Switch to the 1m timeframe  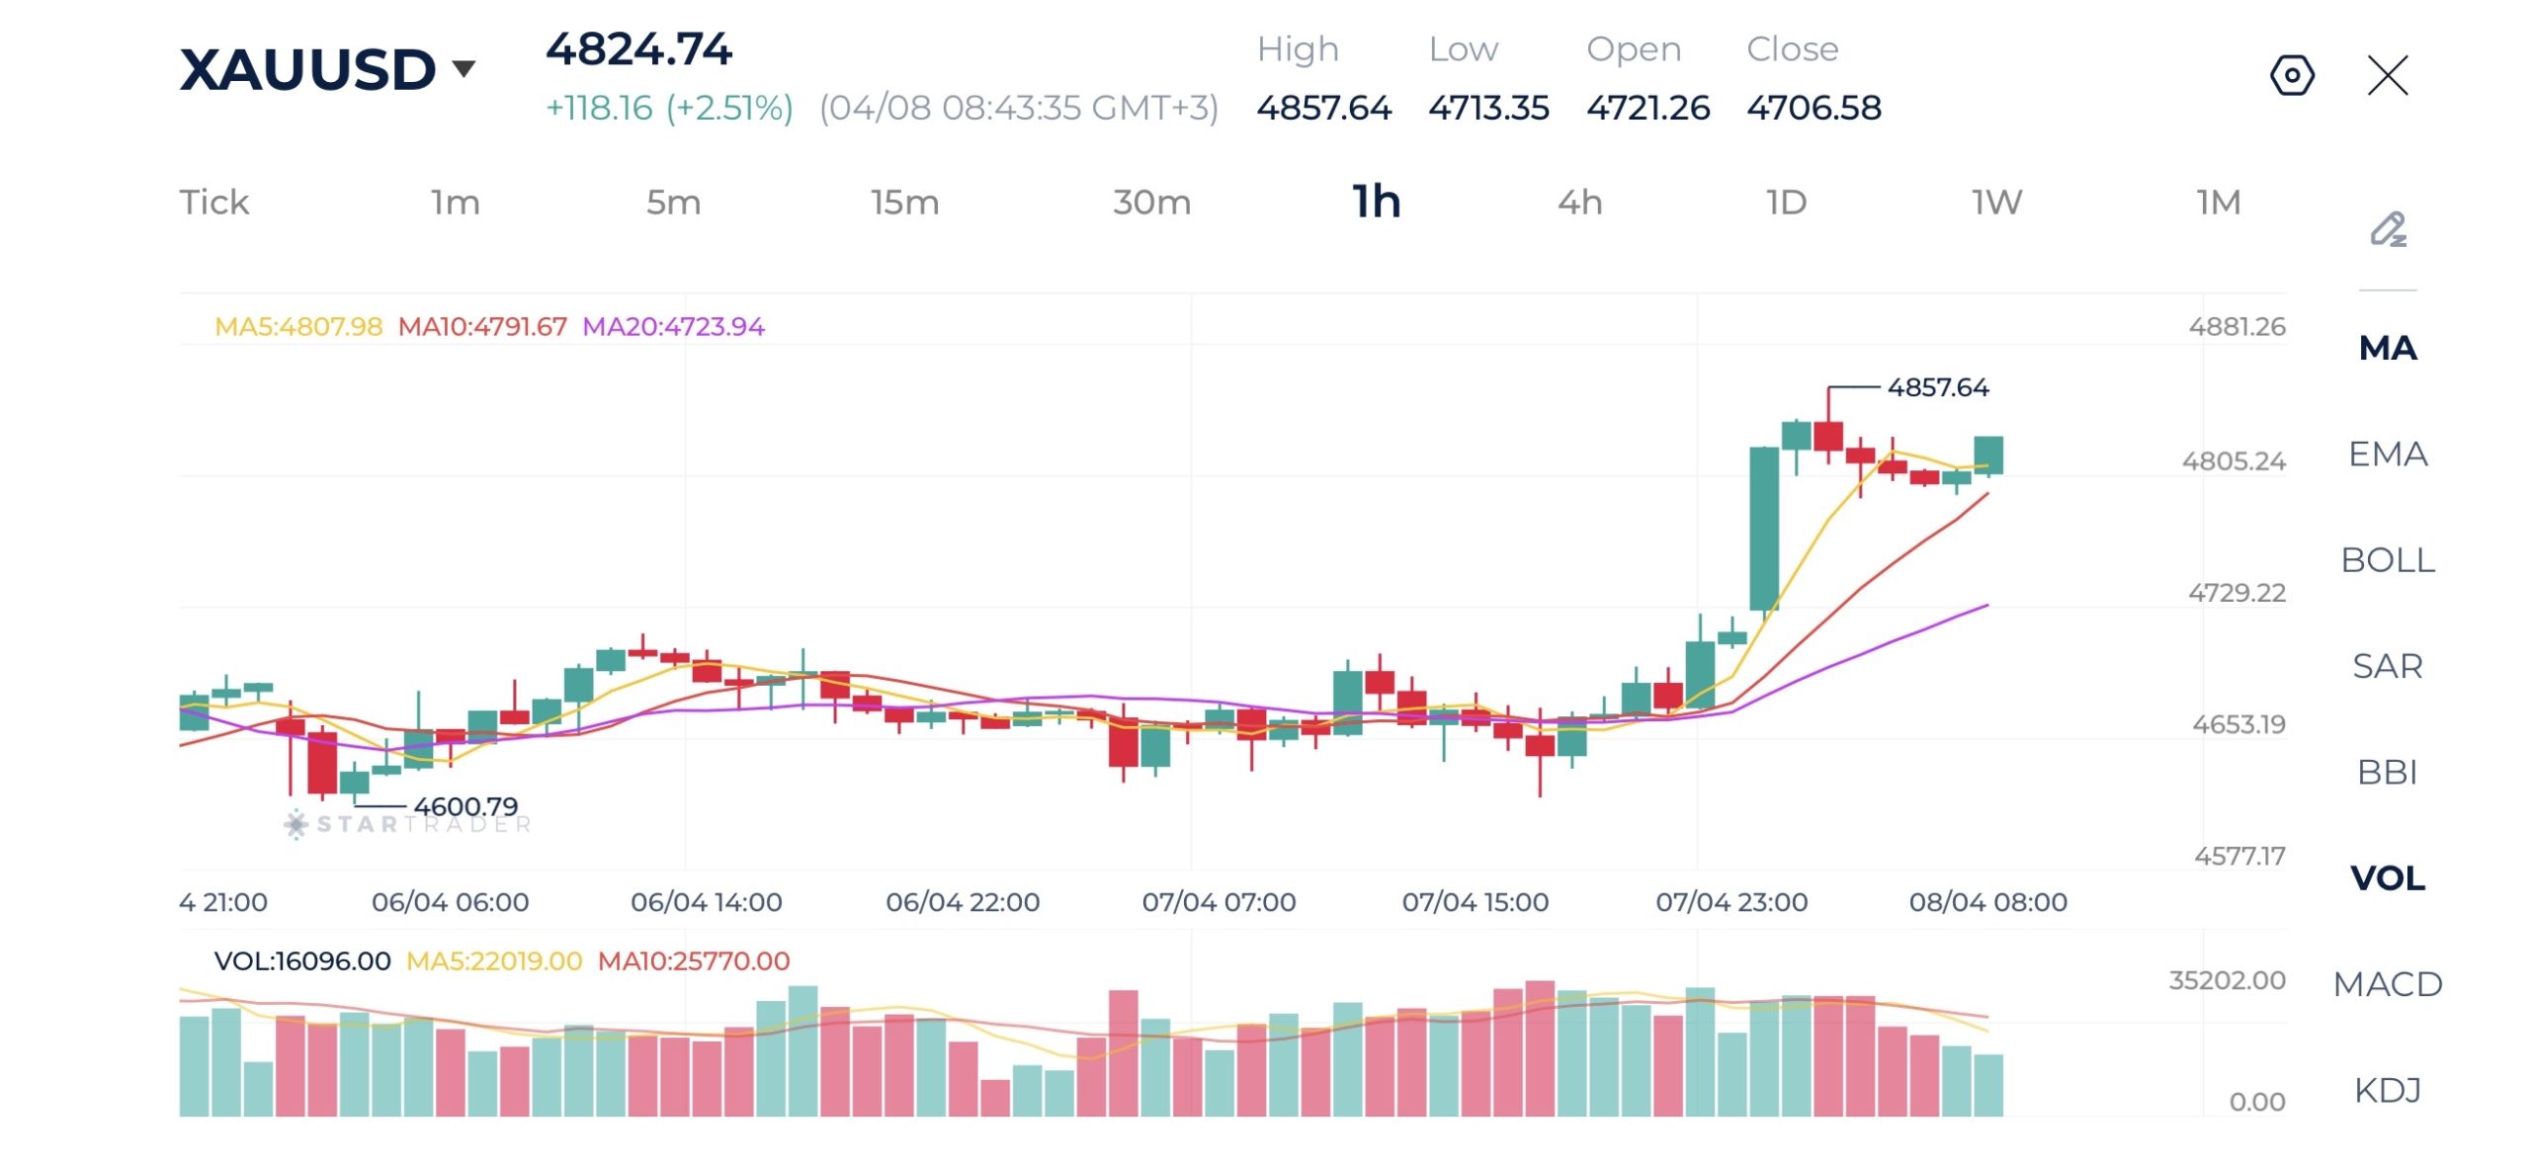tap(455, 203)
